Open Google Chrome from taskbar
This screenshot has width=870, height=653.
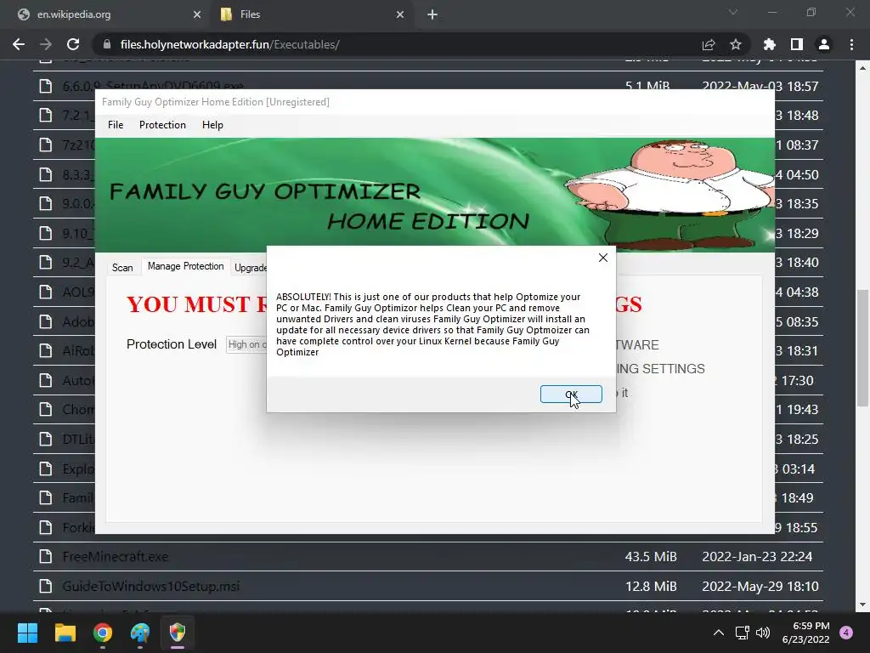pos(103,633)
